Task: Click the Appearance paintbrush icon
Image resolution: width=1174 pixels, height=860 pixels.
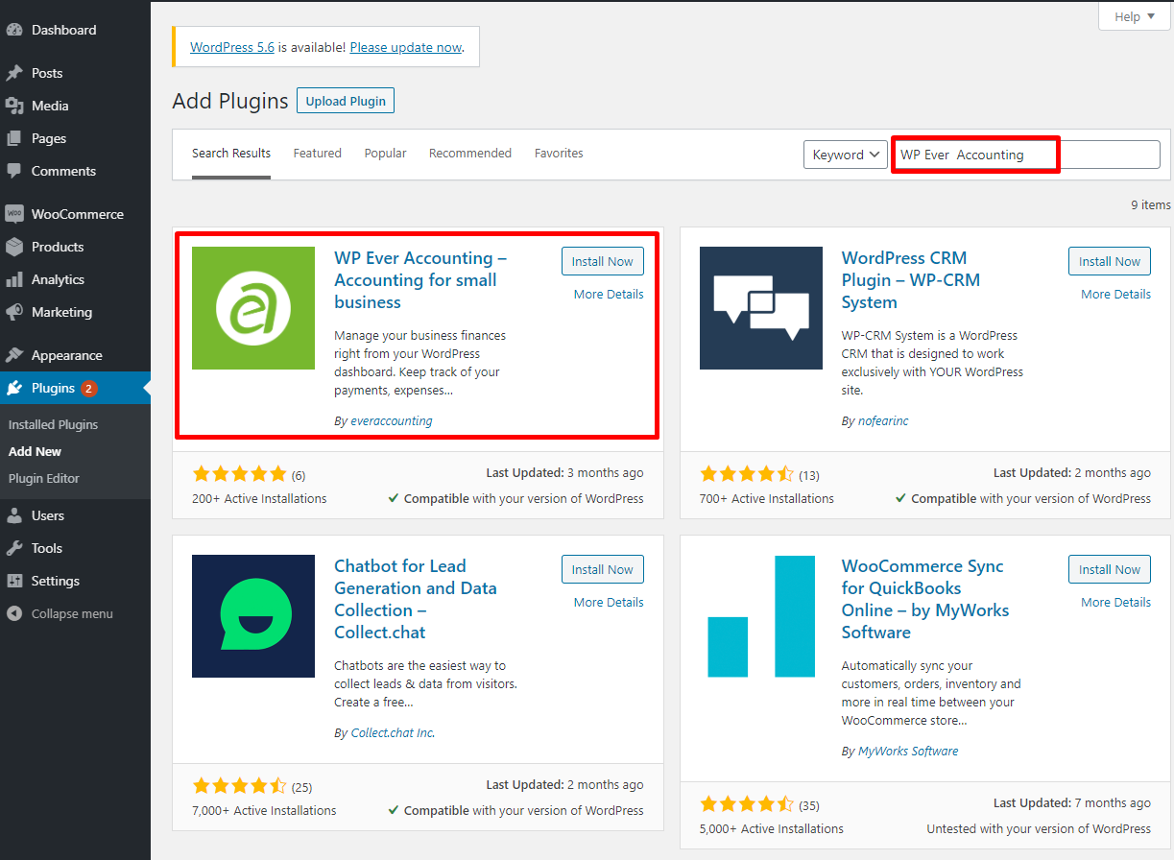Action: coord(14,355)
